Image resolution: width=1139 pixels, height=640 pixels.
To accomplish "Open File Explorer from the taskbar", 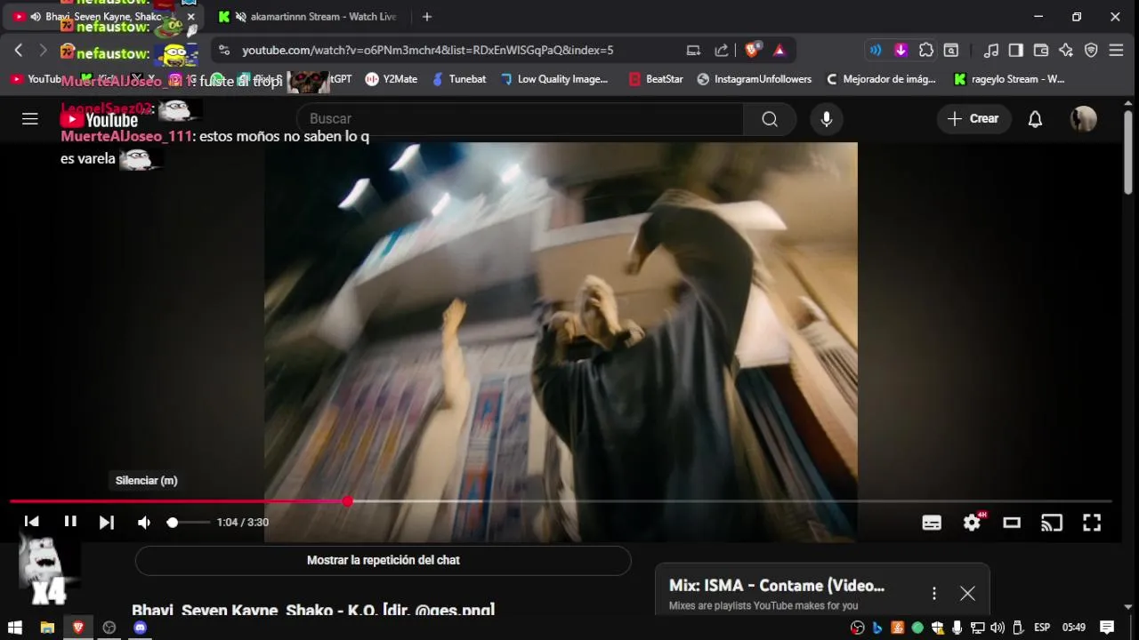I will point(47,628).
